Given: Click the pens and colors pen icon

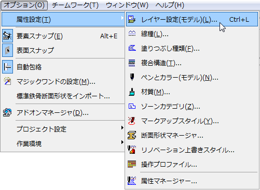Looking at the screenshot, I should [x=132, y=77].
